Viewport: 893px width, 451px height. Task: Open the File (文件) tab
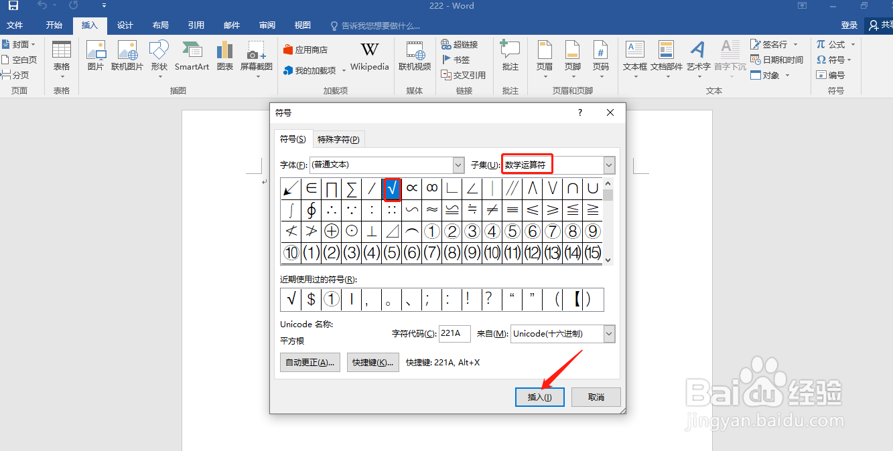point(15,25)
